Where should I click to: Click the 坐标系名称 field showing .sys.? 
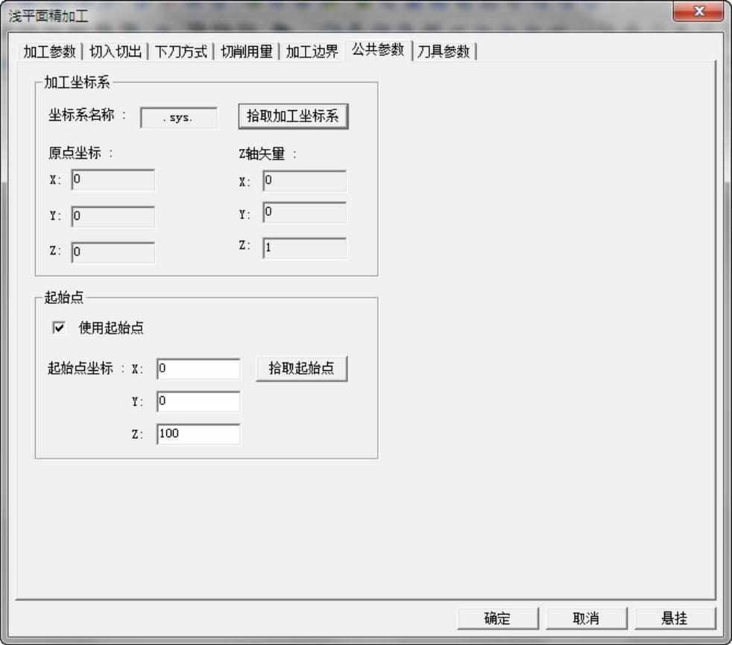tap(178, 118)
